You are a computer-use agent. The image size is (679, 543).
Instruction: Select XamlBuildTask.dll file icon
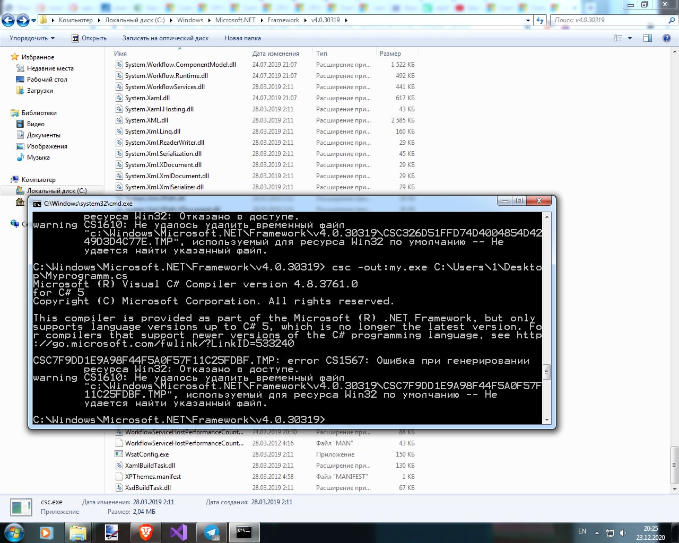[x=119, y=466]
